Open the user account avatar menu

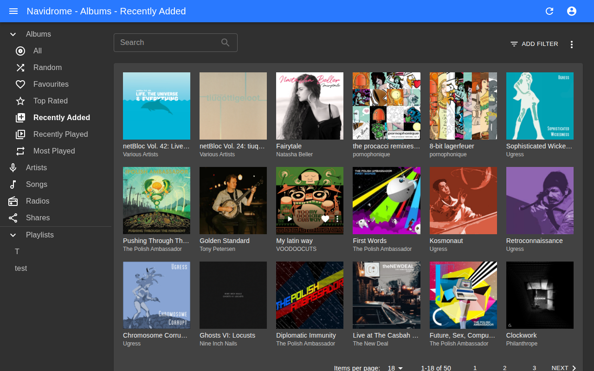pyautogui.click(x=572, y=11)
